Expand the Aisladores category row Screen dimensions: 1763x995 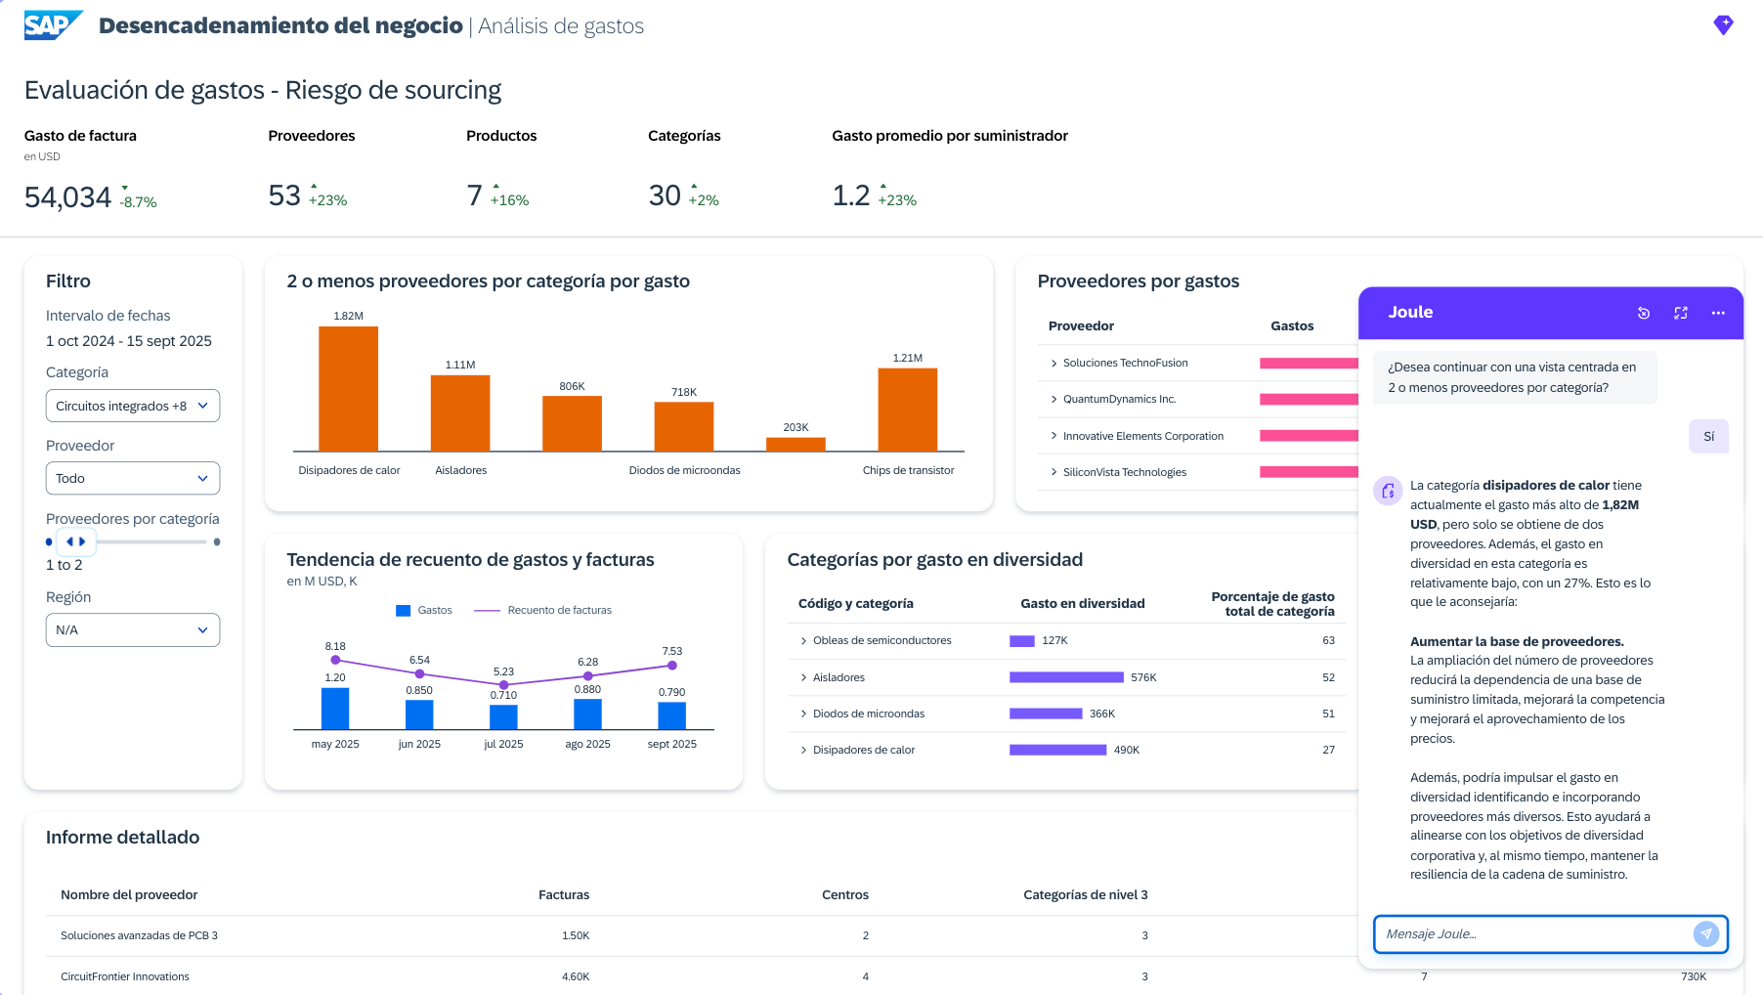[803, 677]
